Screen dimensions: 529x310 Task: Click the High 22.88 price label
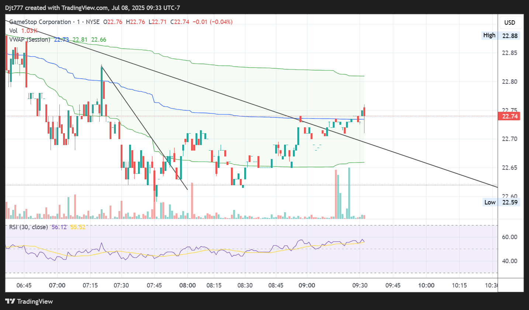click(x=501, y=35)
